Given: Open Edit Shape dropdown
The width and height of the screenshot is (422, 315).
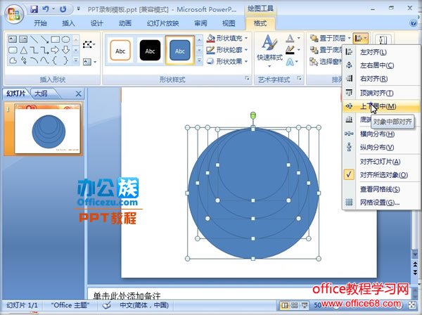Looking at the screenshot, I should [x=89, y=44].
